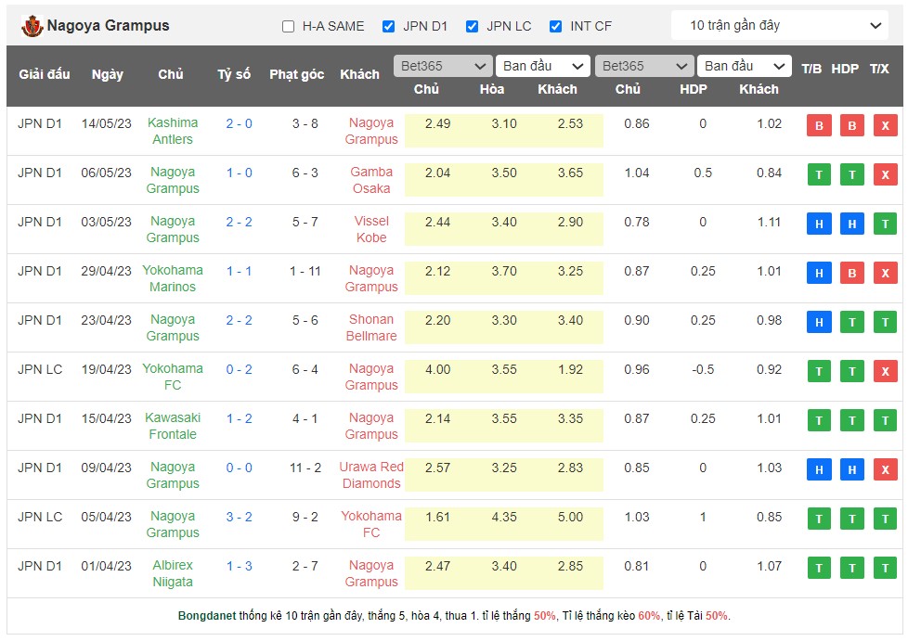
Task: Toggle the JPN LC checkbox
Action: tap(473, 26)
